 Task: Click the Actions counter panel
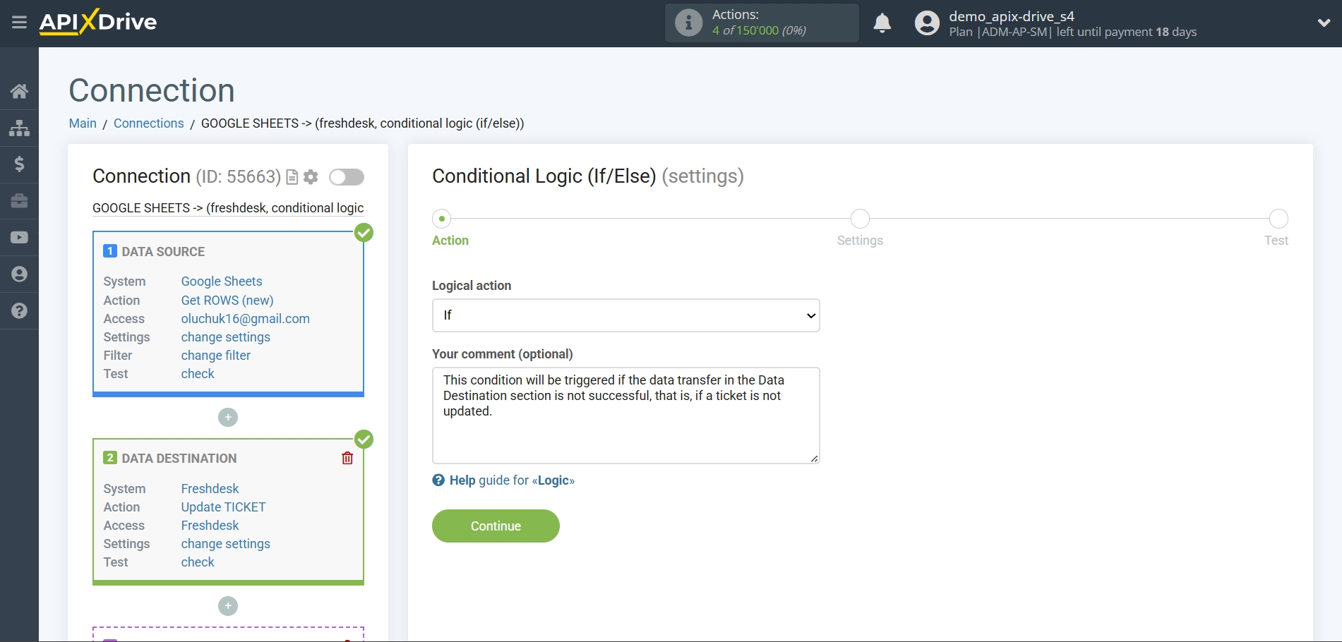point(762,23)
